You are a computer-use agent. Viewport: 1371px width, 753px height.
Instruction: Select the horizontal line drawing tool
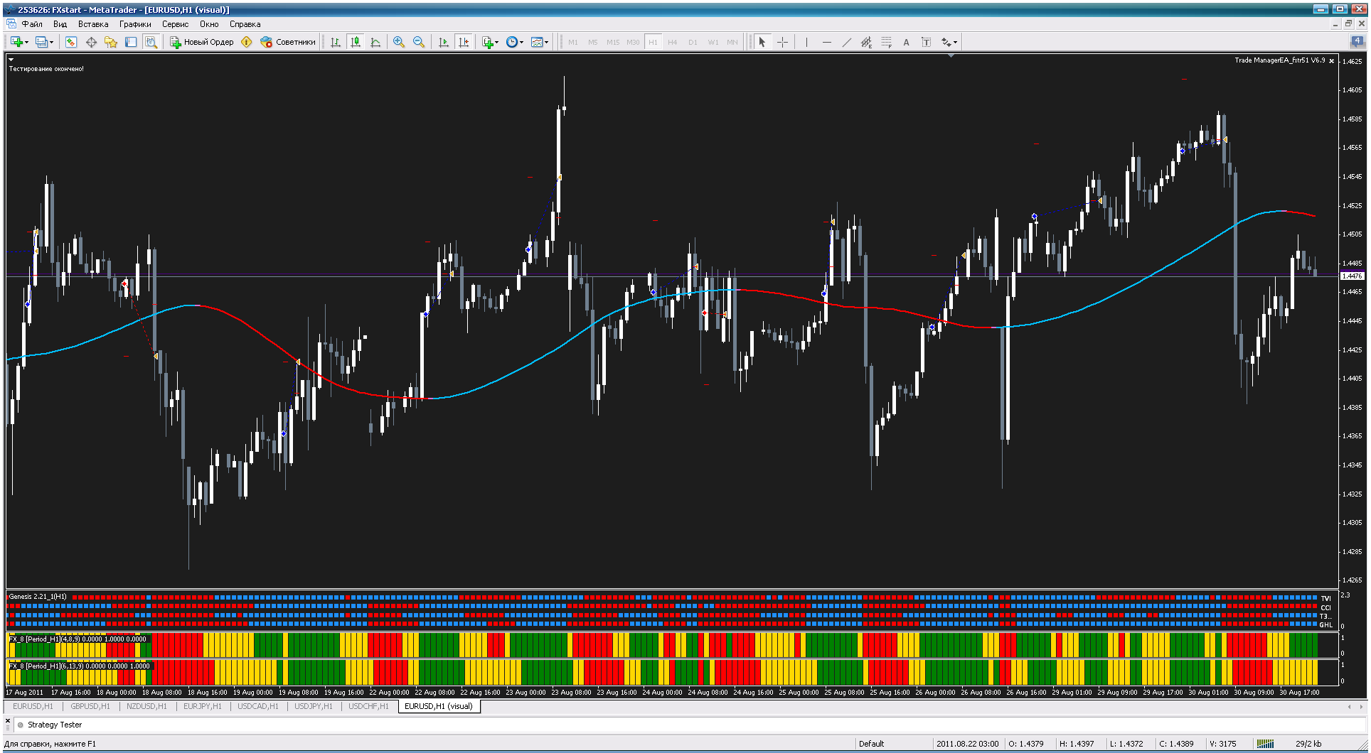point(826,42)
